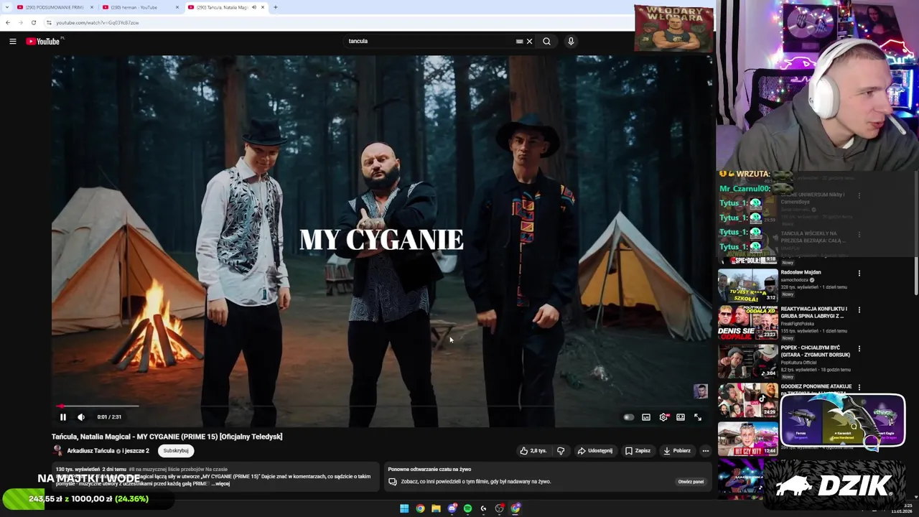Start voice search with microphone icon

coord(571,41)
